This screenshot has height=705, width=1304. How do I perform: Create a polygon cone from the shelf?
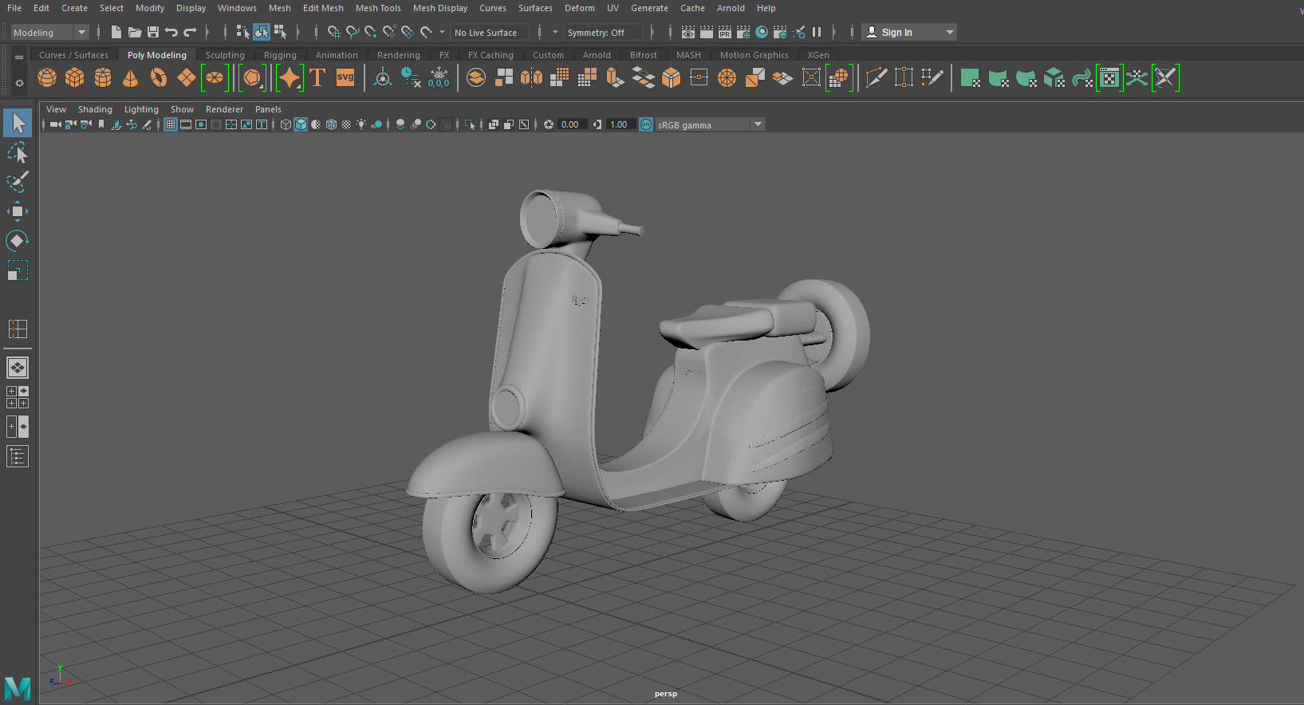coord(131,77)
